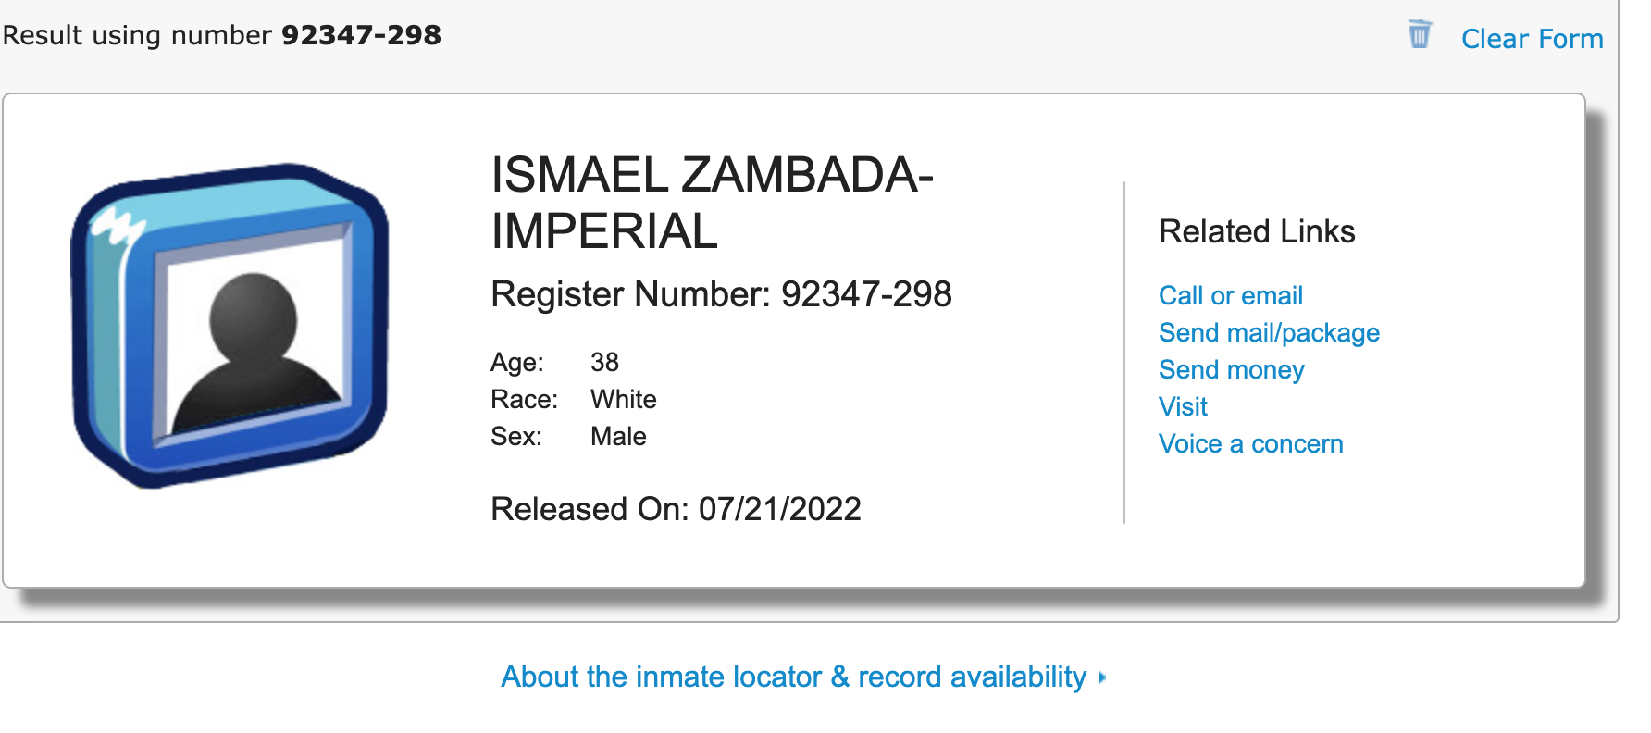
Task: Click the Age label
Action: (x=516, y=362)
